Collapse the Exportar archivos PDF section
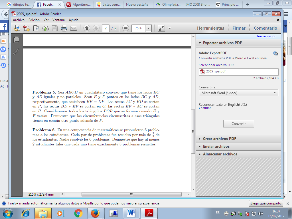Viewport: 292px width, 219px height. [x=222, y=43]
